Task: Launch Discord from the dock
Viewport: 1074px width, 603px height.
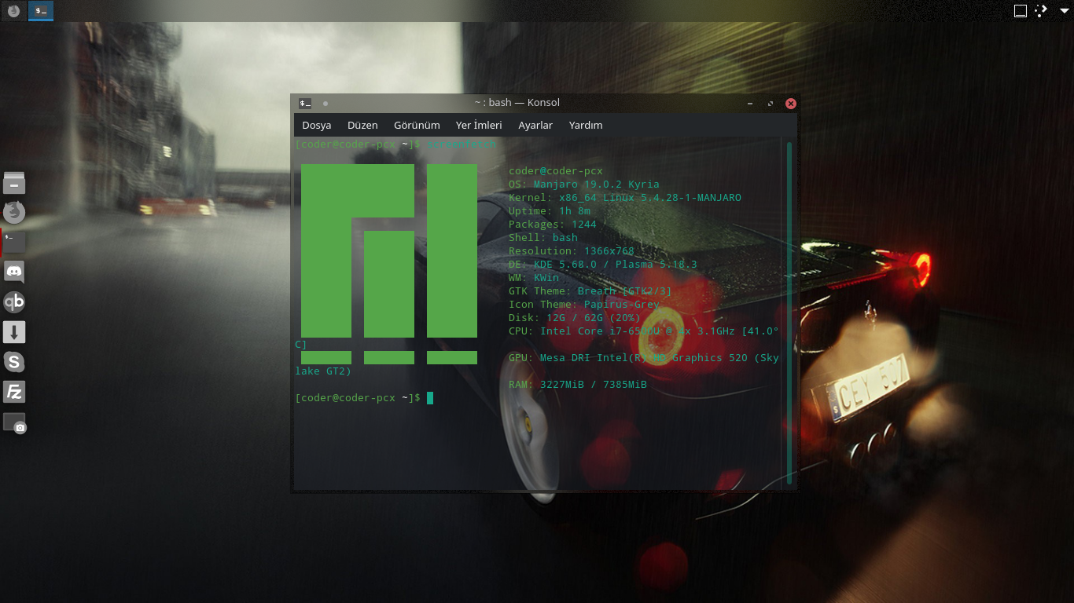Action: (14, 272)
